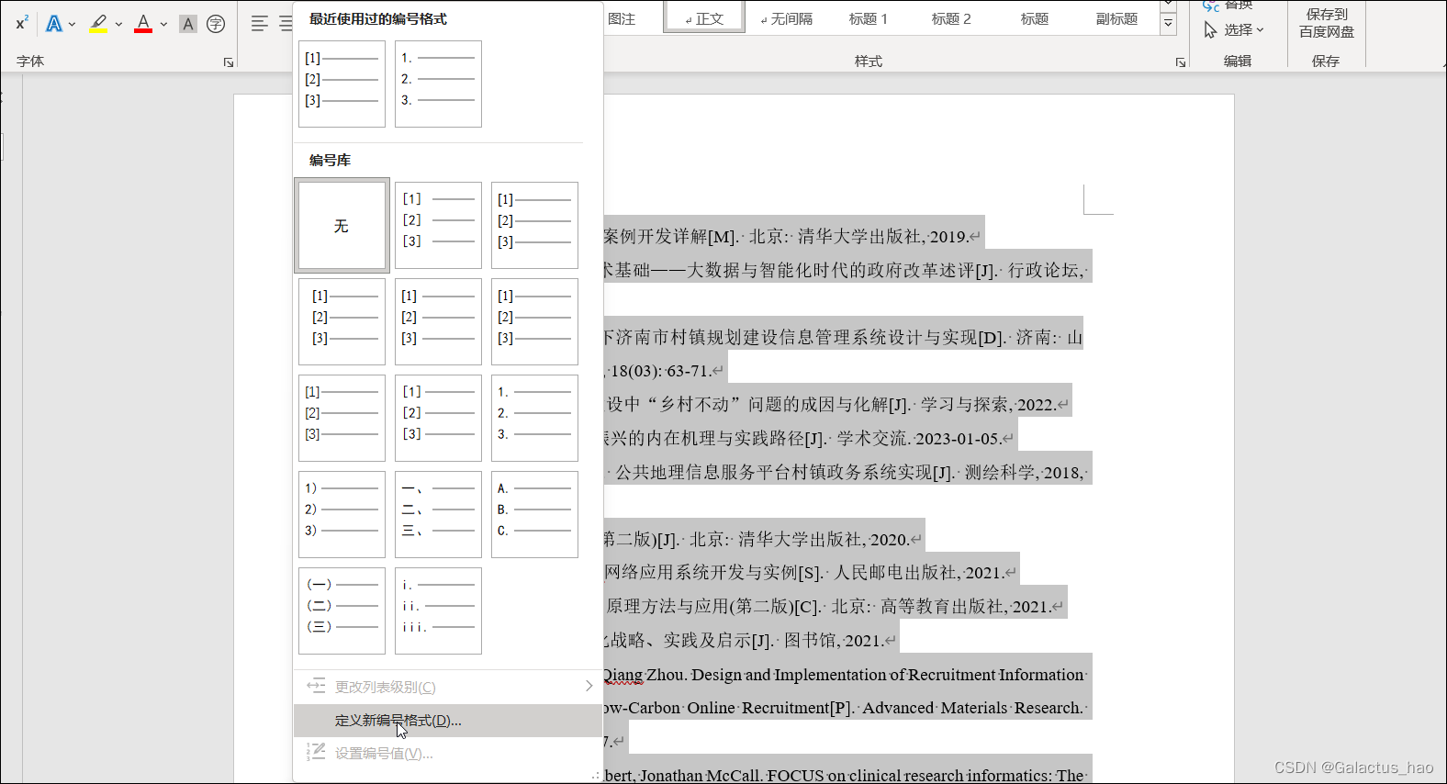Apply superscript x² formatting
This screenshot has height=784, width=1447.
point(22,23)
